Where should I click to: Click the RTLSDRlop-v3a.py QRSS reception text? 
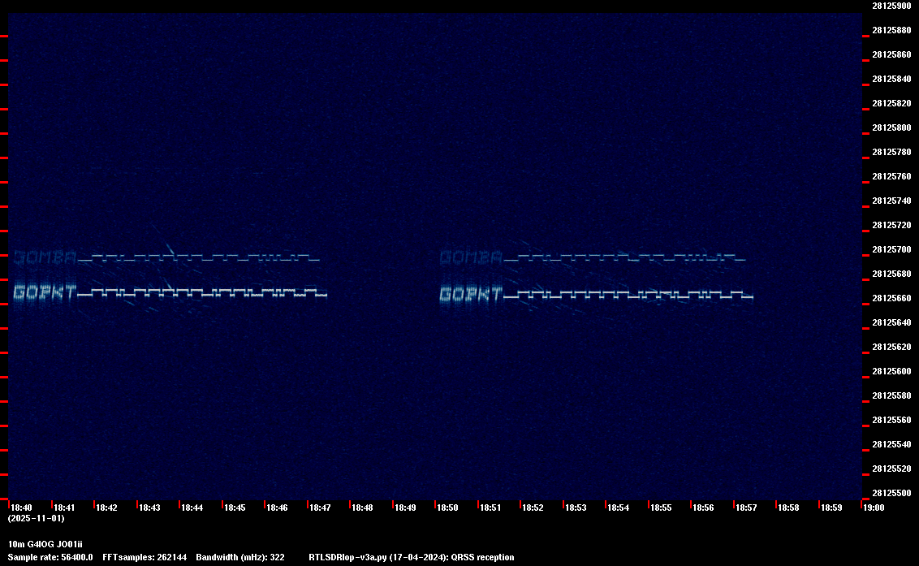click(x=412, y=557)
